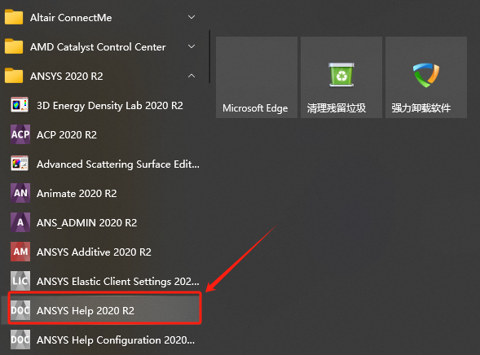Click the Advanced Scattering Surface Editor icon
The image size is (480, 355).
[x=20, y=164]
